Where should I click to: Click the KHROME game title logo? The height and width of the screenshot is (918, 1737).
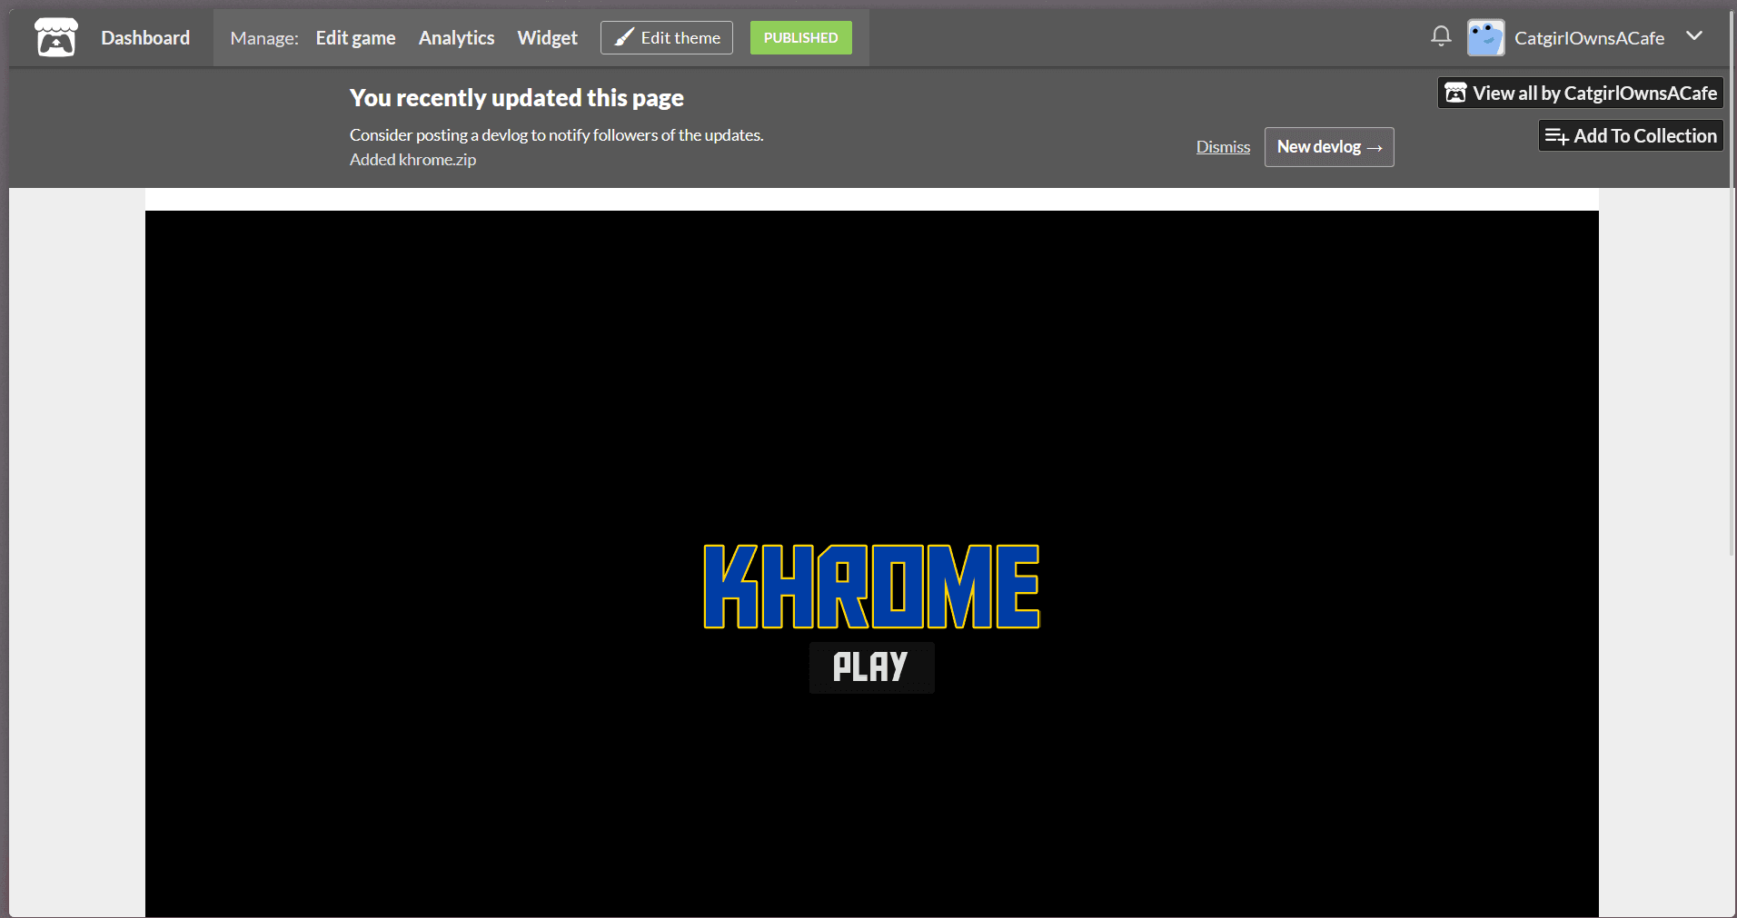click(x=871, y=587)
